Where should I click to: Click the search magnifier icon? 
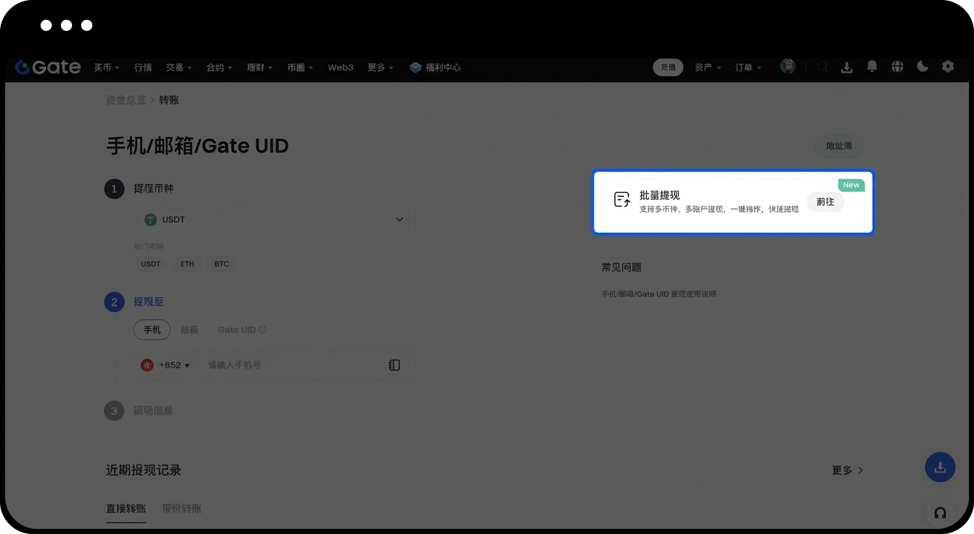[x=822, y=67]
